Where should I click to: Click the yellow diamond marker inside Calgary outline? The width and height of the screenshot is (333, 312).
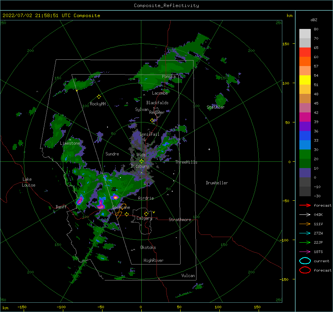coord(146,214)
